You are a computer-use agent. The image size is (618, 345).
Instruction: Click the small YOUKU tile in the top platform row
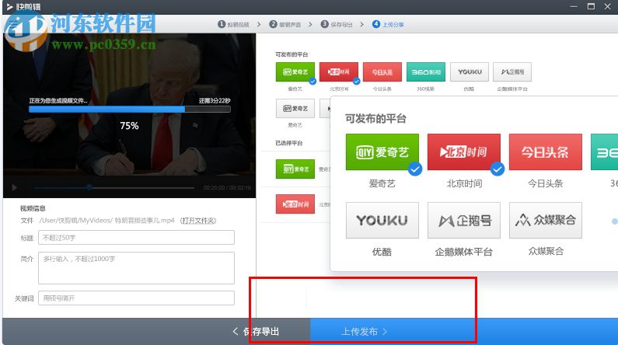pyautogui.click(x=470, y=72)
